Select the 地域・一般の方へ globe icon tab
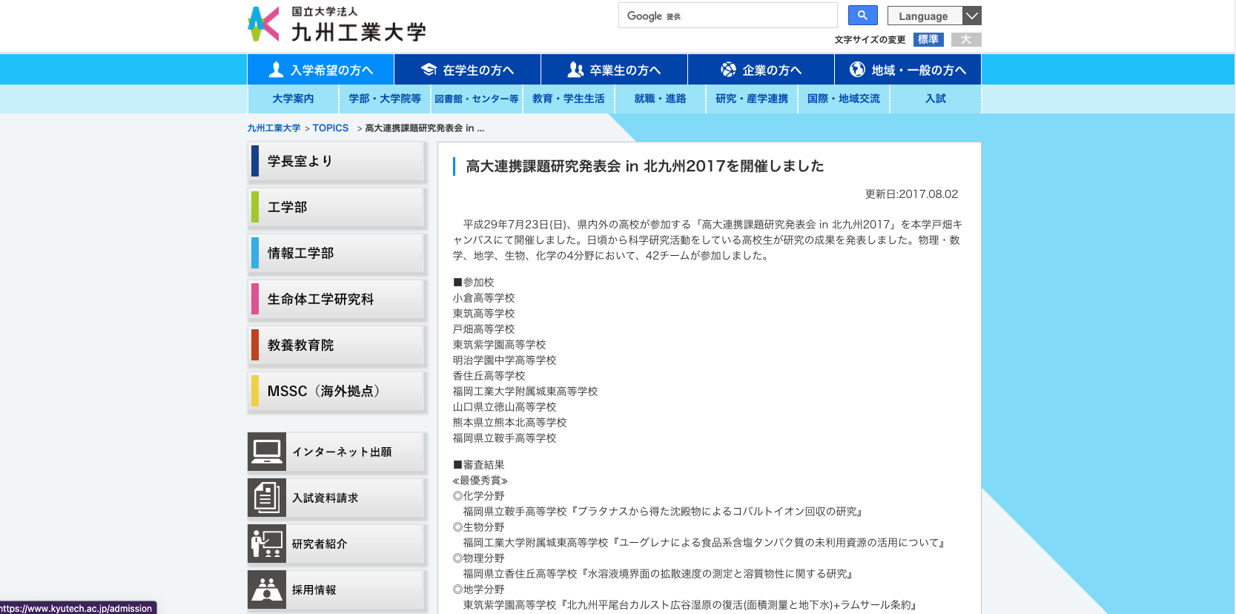The image size is (1236, 614). point(908,70)
